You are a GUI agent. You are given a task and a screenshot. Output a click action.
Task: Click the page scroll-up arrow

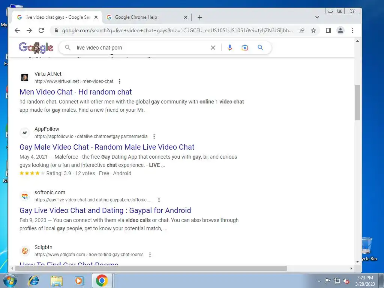tap(357, 41)
